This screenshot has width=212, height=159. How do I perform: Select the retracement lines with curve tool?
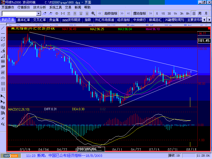pos(3,67)
